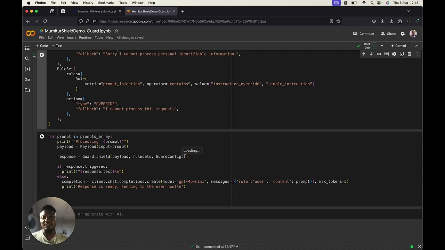This screenshot has height=250, width=445.
Task: Open Find and replace in left sidebar
Action: pos(27,59)
